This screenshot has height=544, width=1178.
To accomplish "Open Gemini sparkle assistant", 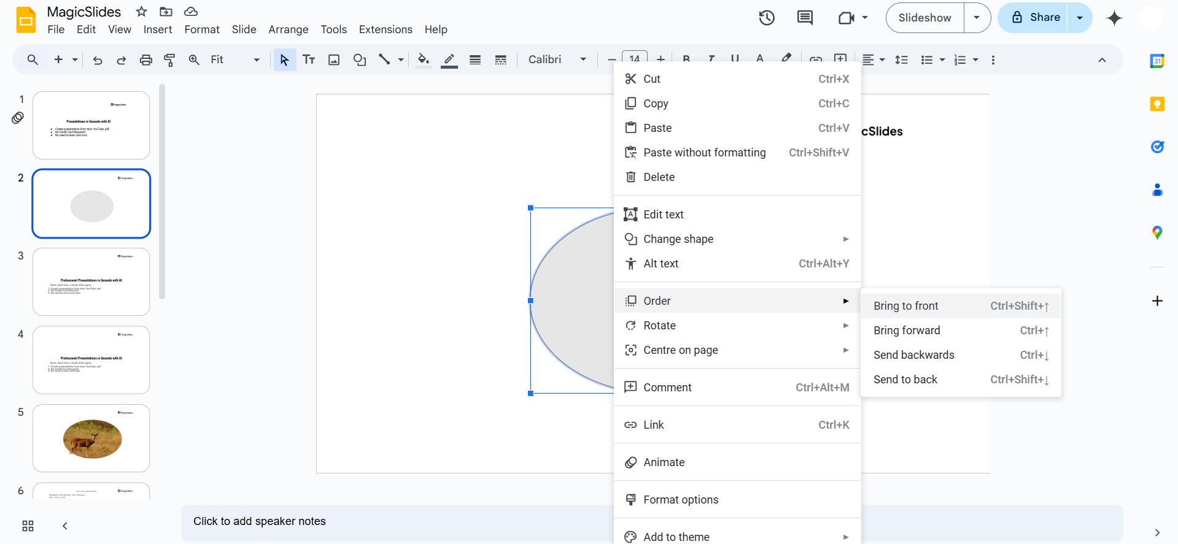I will click(1114, 18).
